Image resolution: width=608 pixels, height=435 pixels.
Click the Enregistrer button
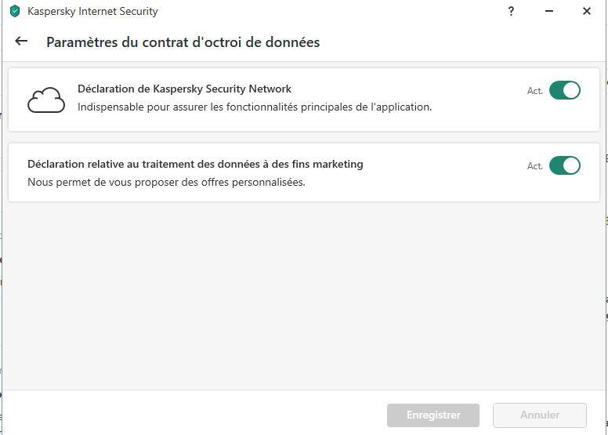click(x=433, y=415)
